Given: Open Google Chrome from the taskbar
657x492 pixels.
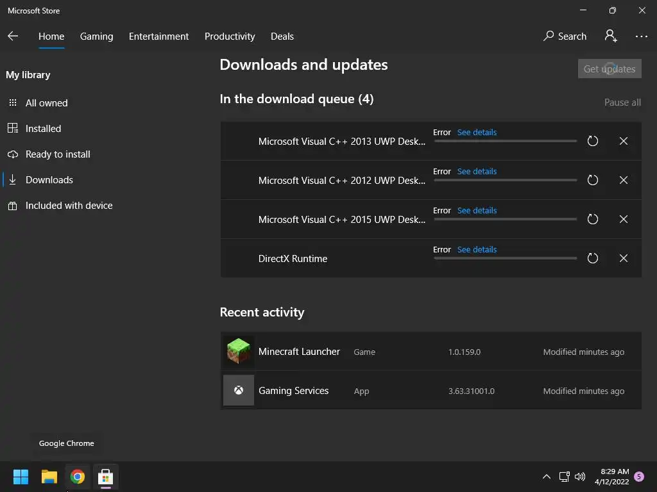Looking at the screenshot, I should tap(78, 477).
